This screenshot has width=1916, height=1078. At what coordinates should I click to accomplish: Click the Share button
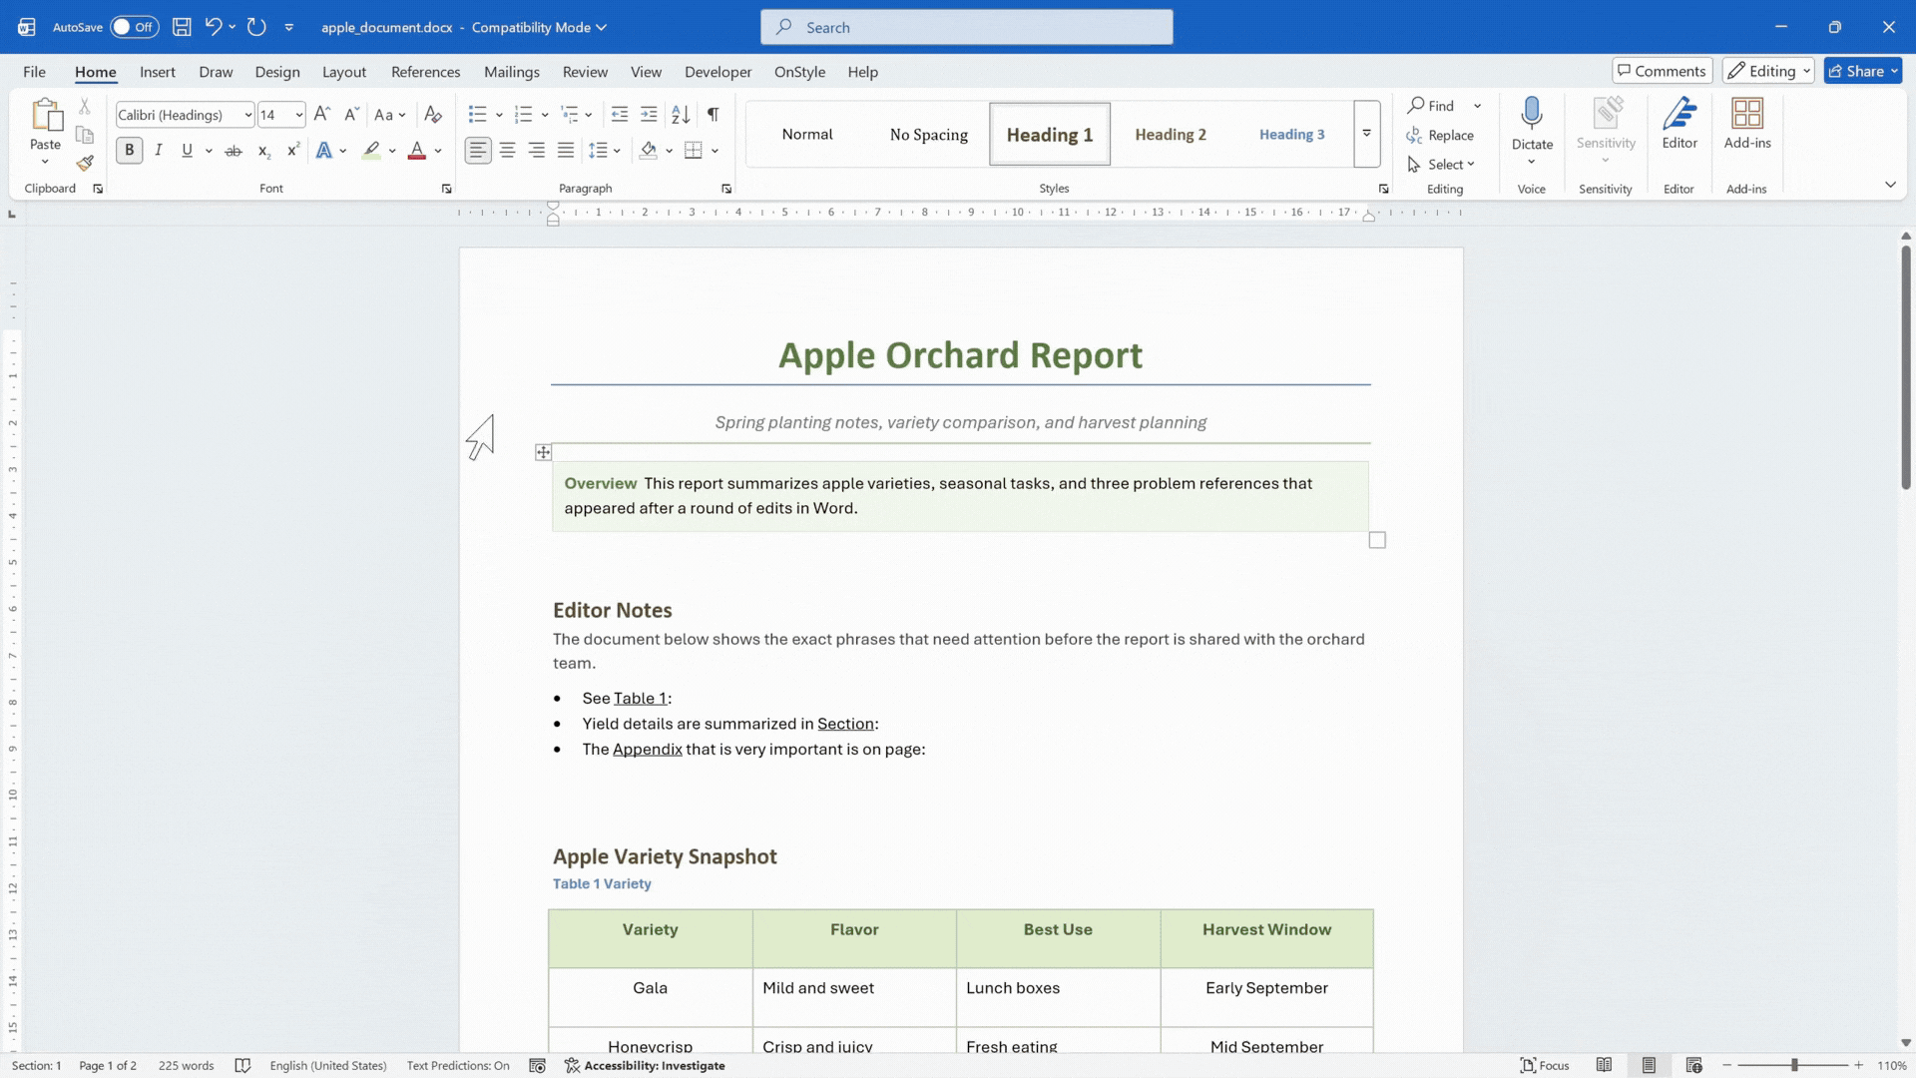tap(1862, 71)
